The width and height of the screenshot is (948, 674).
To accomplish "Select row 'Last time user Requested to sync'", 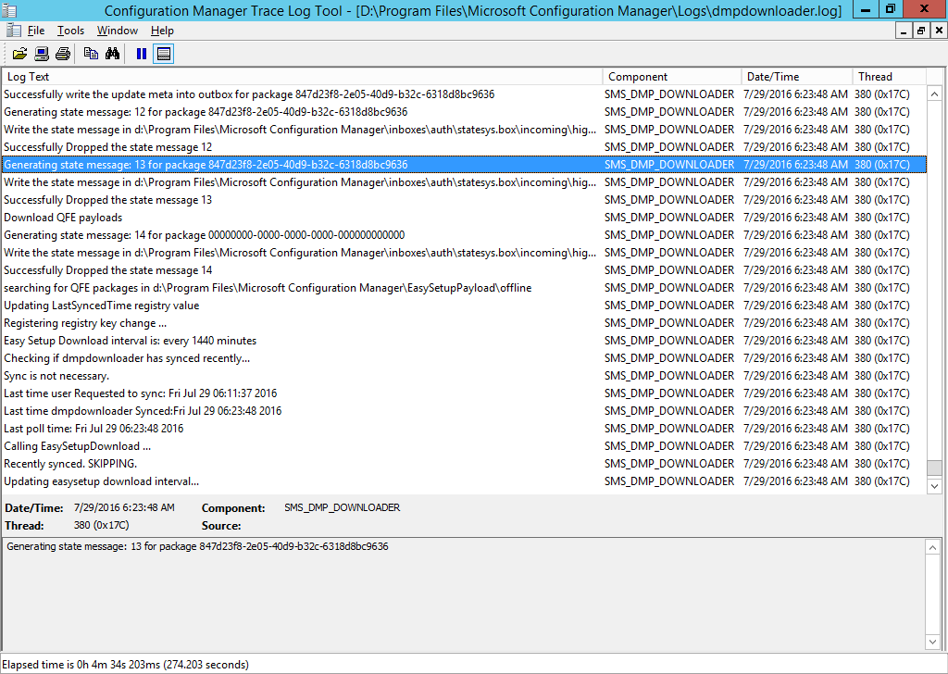I will pyautogui.click(x=464, y=393).
